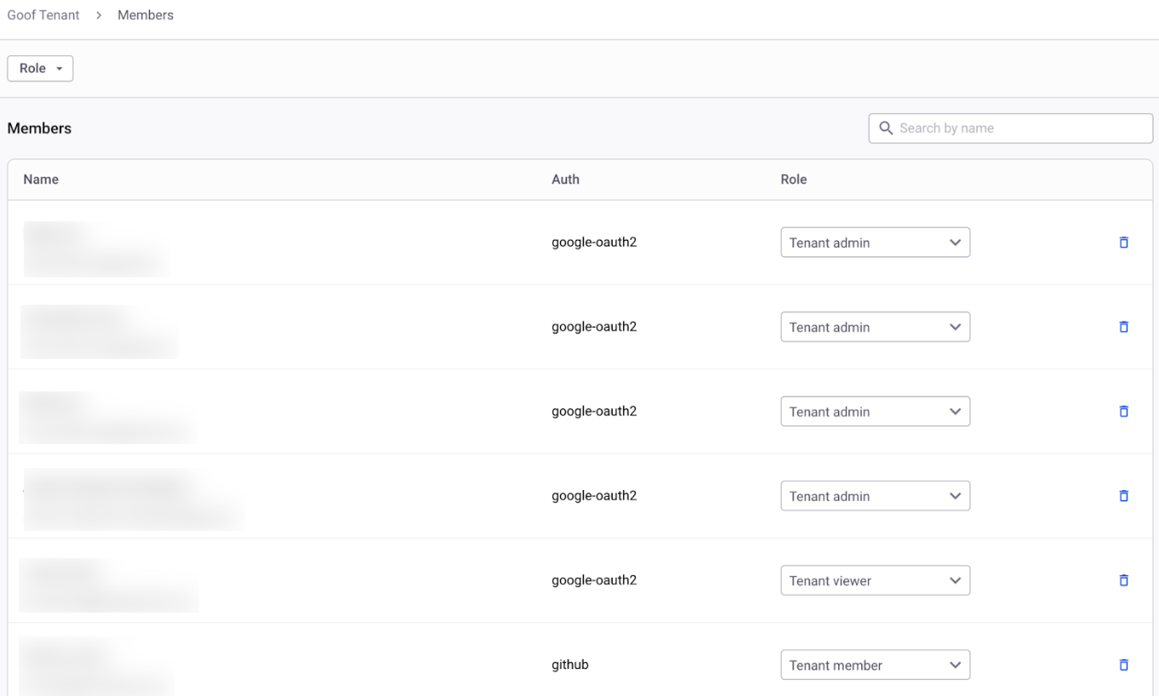1159x696 pixels.
Task: Click the trash icon on the fourth Tenant admin row
Action: pyautogui.click(x=1123, y=495)
